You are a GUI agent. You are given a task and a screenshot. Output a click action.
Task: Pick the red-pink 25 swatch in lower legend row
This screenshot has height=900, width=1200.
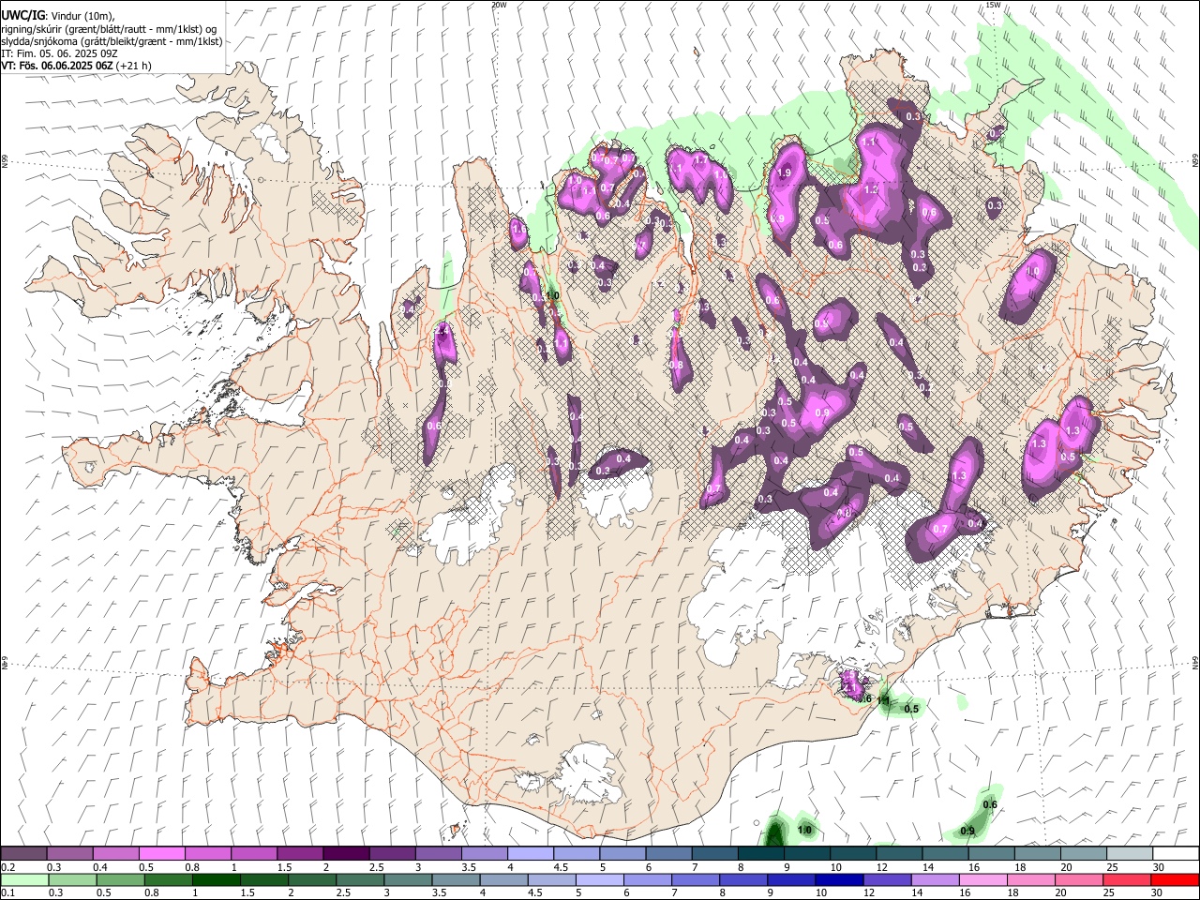pos(1126,879)
